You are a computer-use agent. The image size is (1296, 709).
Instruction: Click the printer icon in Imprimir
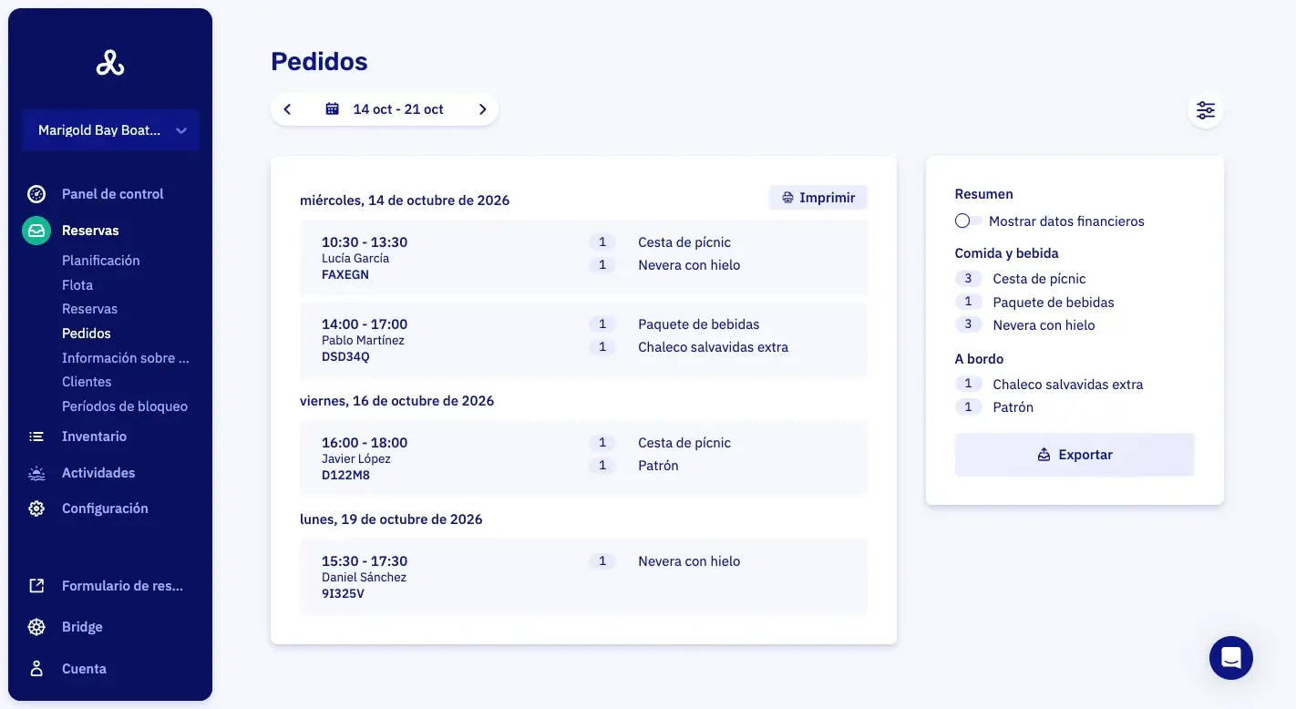(788, 198)
